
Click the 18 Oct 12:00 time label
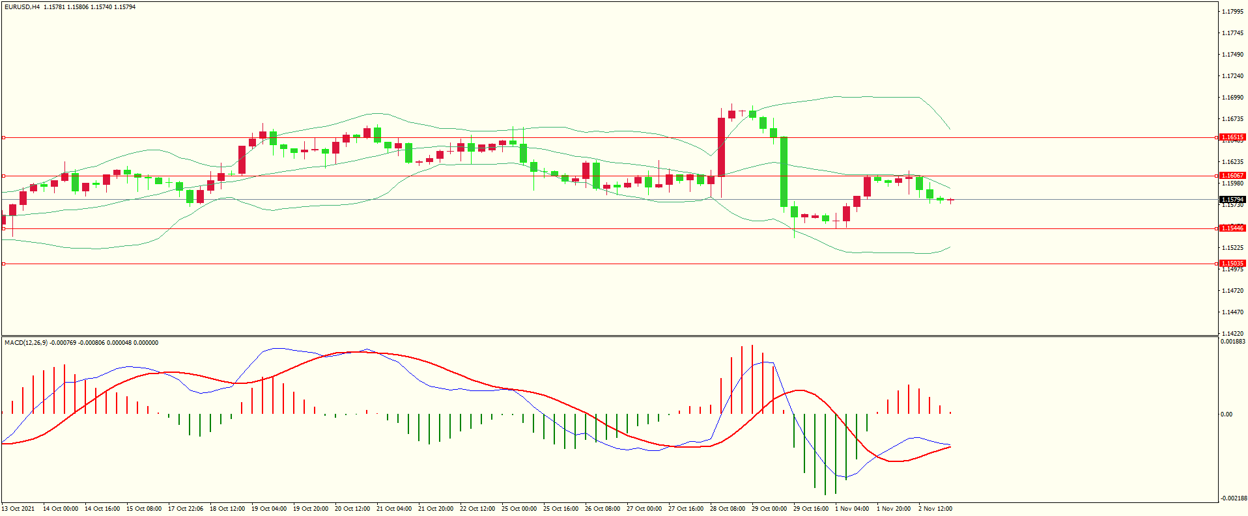click(x=227, y=509)
